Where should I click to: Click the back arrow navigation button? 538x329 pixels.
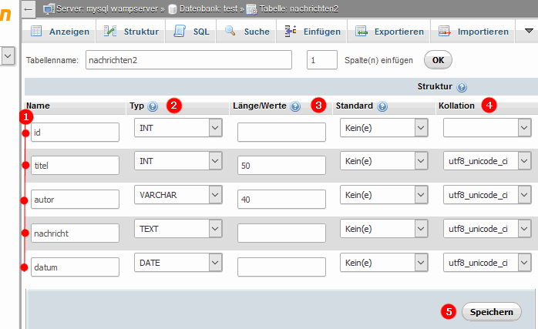29,9
